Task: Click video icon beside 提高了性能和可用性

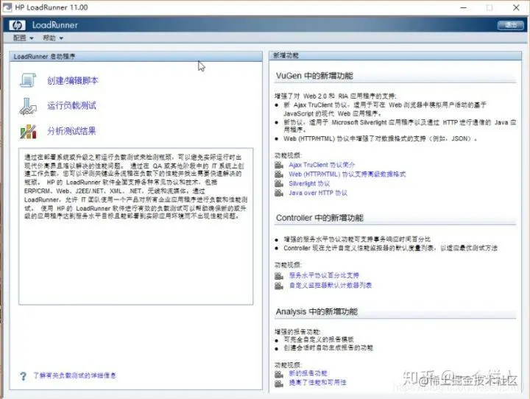Action: (x=279, y=383)
